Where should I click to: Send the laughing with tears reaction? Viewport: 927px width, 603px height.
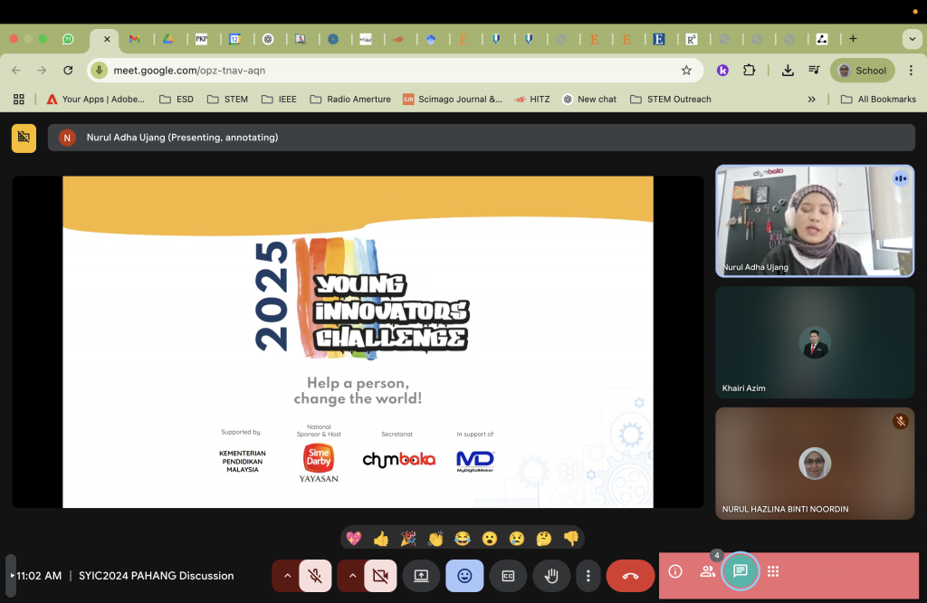(x=463, y=538)
